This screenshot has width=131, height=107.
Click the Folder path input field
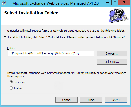point(51,53)
